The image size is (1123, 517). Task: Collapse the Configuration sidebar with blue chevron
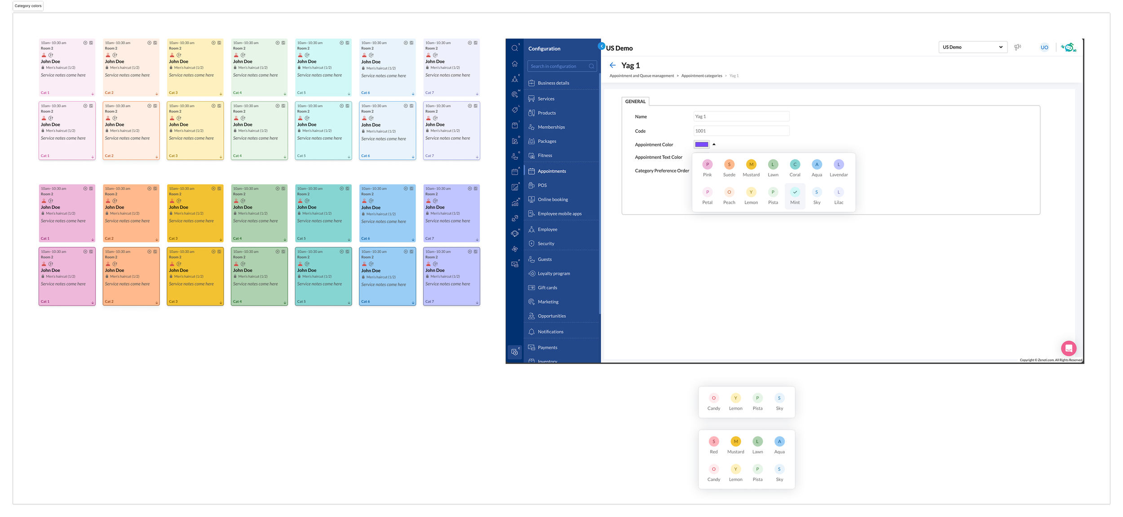pos(601,46)
